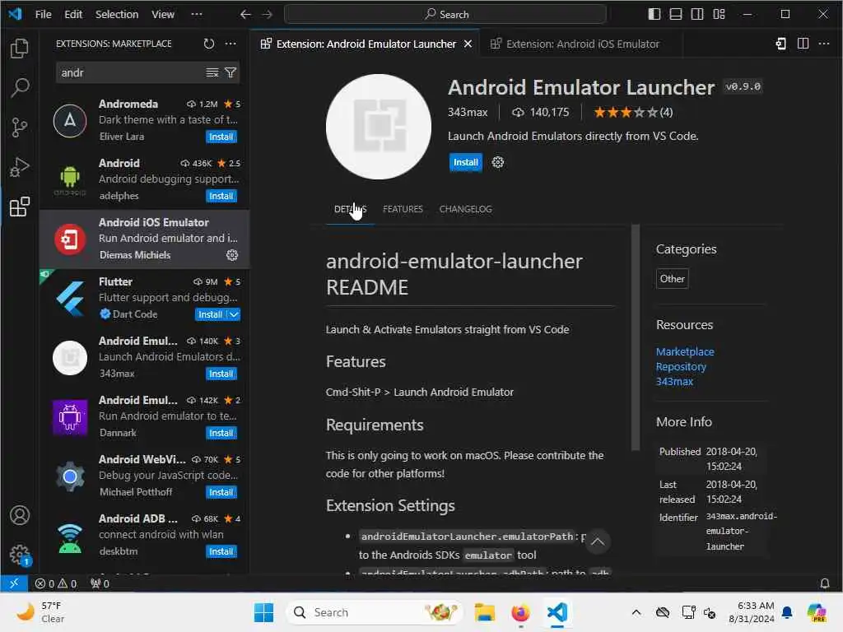Toggle secondary side bar layout icon
843x632 pixels.
pyautogui.click(x=697, y=15)
